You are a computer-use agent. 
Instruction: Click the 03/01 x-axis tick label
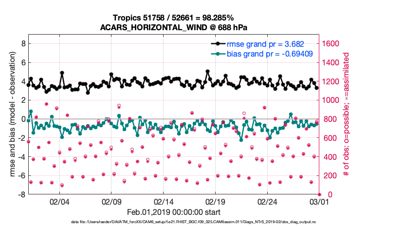click(319, 202)
